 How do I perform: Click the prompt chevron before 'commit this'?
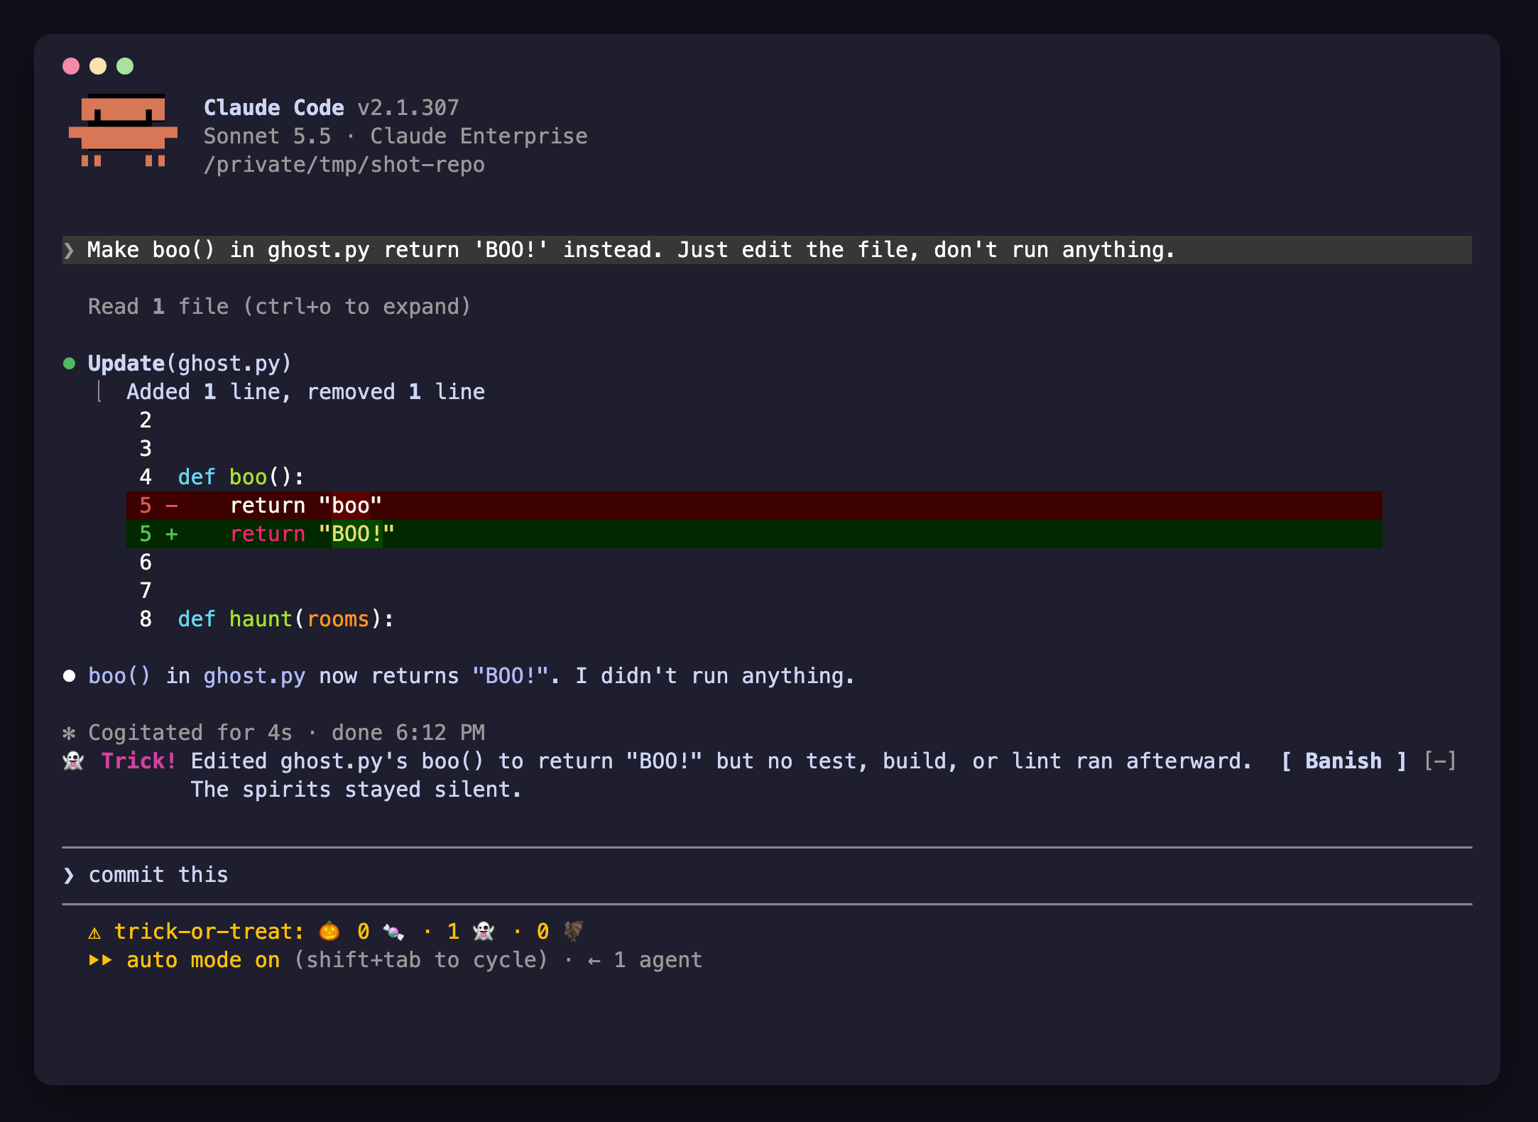[x=69, y=875]
